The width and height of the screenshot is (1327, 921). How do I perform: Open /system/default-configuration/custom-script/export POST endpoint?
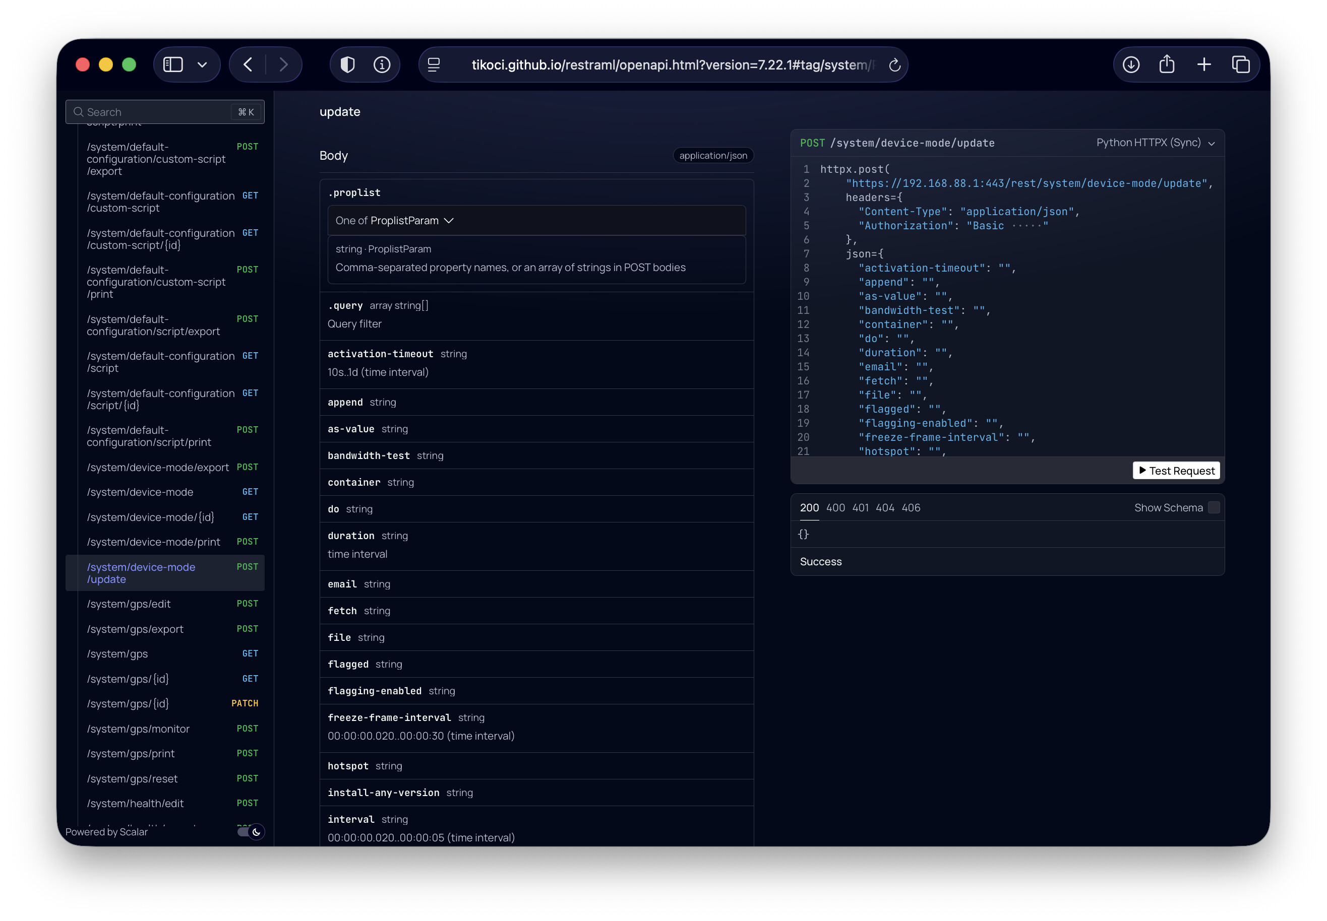tap(165, 159)
